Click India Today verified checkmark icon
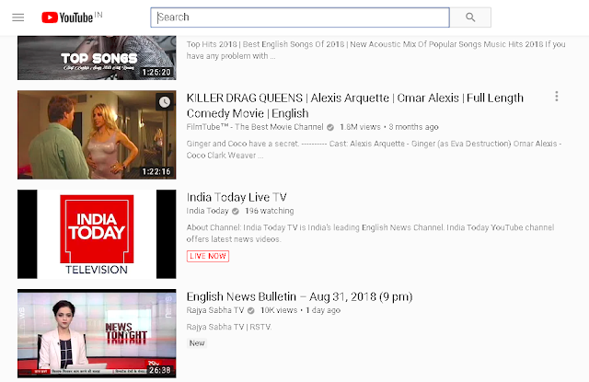Screen dimensions: 589x382 (236, 211)
